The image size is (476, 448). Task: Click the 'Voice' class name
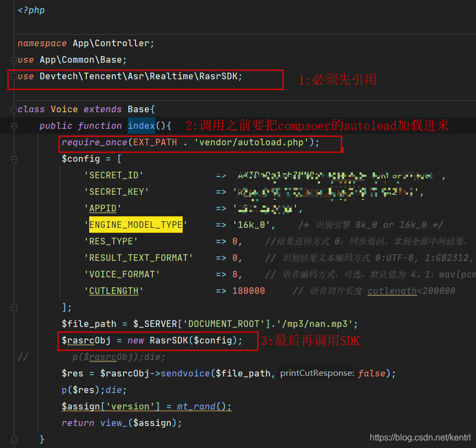pyautogui.click(x=64, y=110)
